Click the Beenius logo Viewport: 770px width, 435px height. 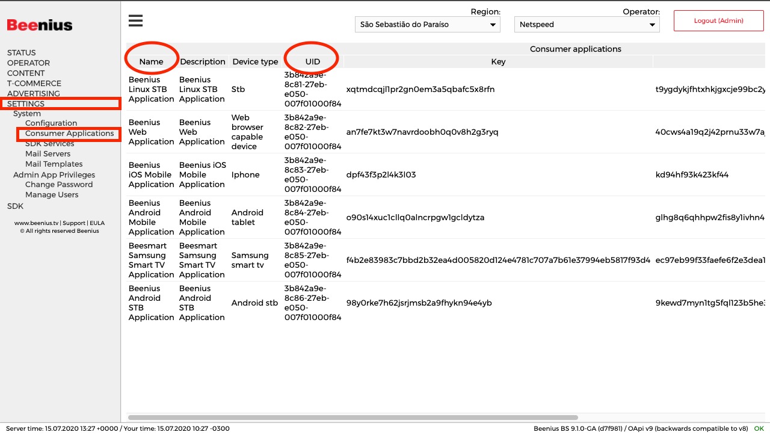pyautogui.click(x=40, y=25)
